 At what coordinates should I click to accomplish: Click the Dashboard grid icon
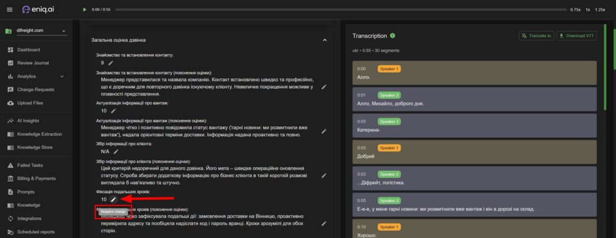coord(11,50)
